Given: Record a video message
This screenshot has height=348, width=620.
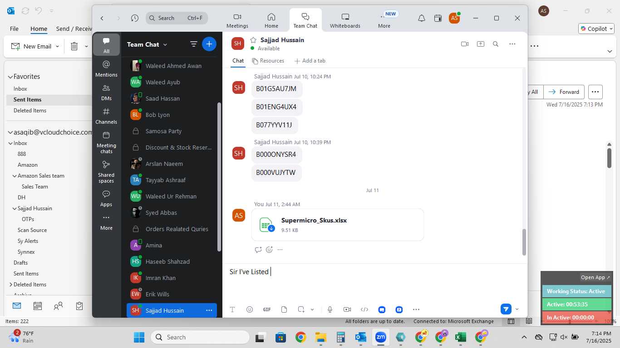Looking at the screenshot, I should [x=347, y=309].
